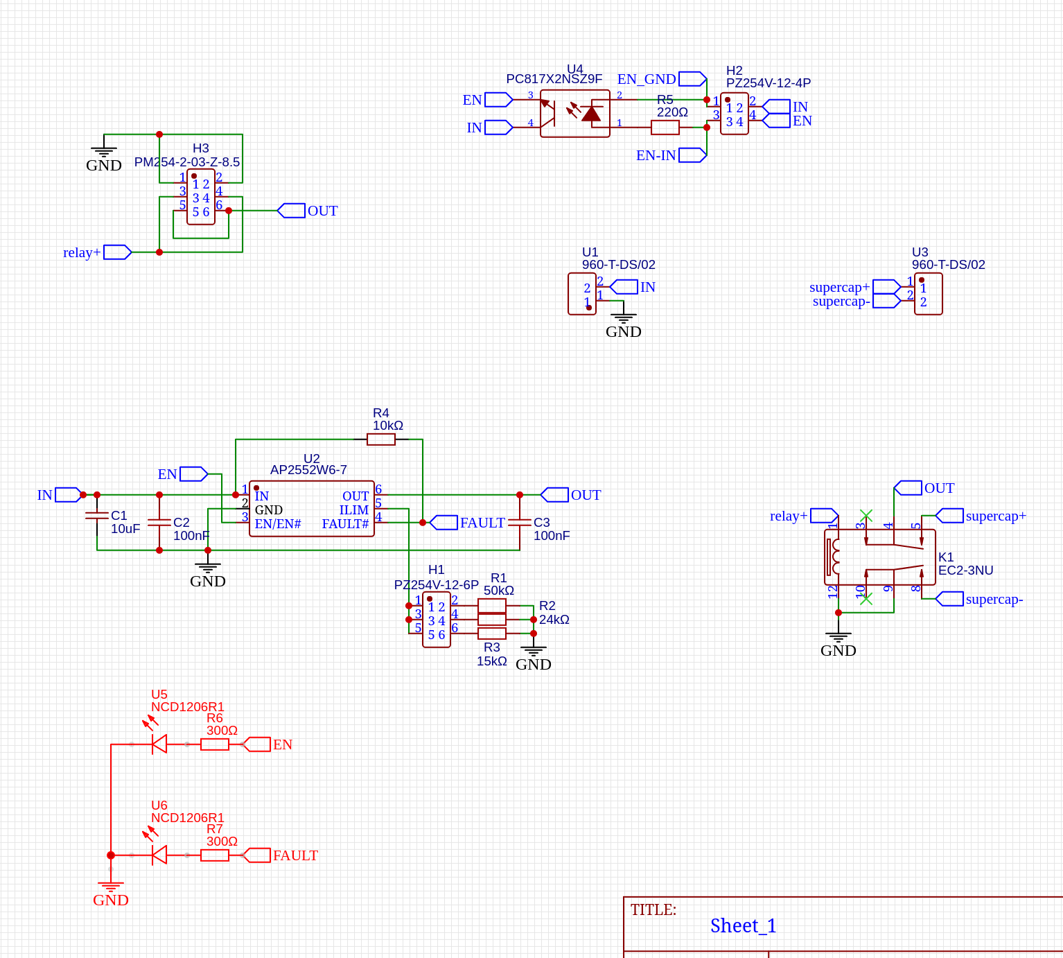Click resistor R6 300Ω symbol
The width and height of the screenshot is (1063, 958).
tap(215, 744)
